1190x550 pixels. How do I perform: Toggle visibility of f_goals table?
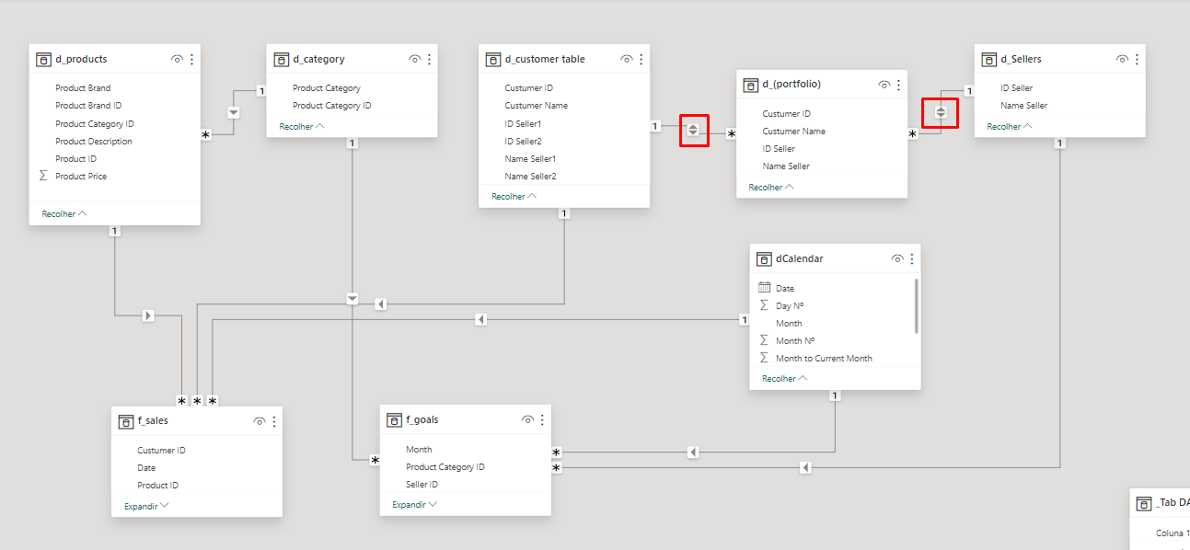coord(527,419)
